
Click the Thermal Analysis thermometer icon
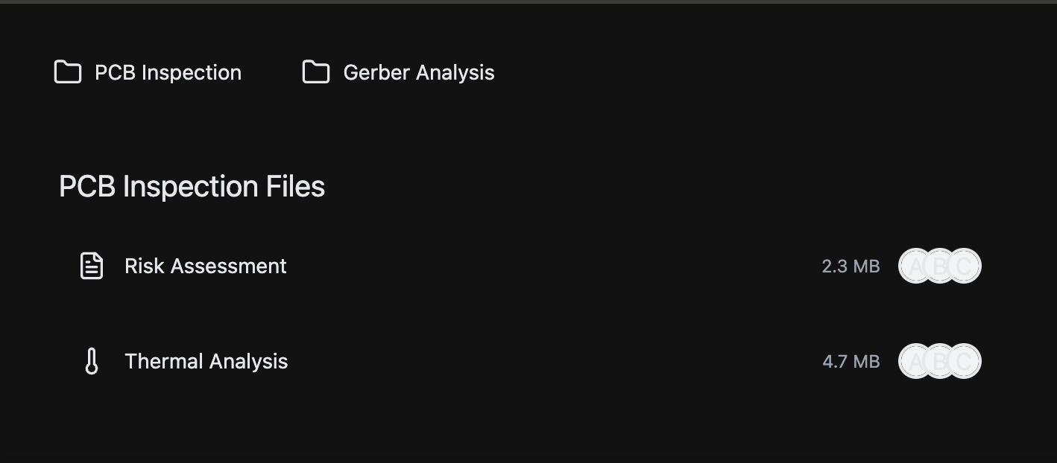tap(92, 361)
